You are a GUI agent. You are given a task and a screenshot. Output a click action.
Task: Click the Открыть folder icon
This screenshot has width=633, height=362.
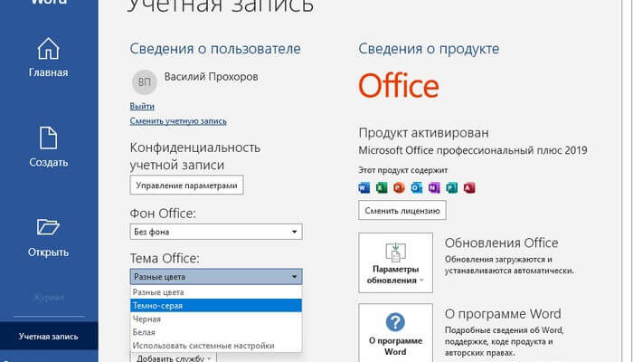coord(48,226)
